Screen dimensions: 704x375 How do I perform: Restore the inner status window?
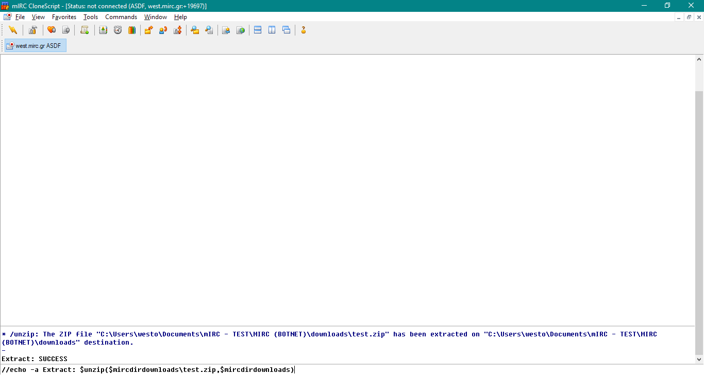point(689,17)
